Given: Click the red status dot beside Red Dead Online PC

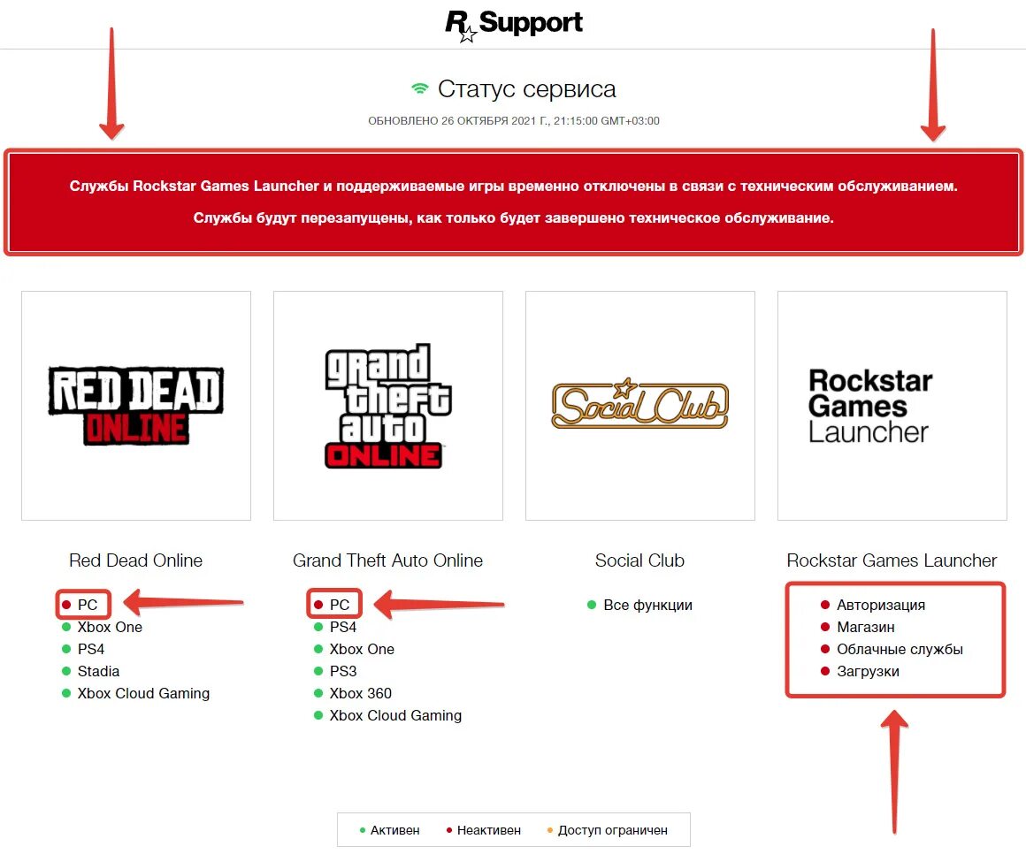Looking at the screenshot, I should [x=66, y=605].
